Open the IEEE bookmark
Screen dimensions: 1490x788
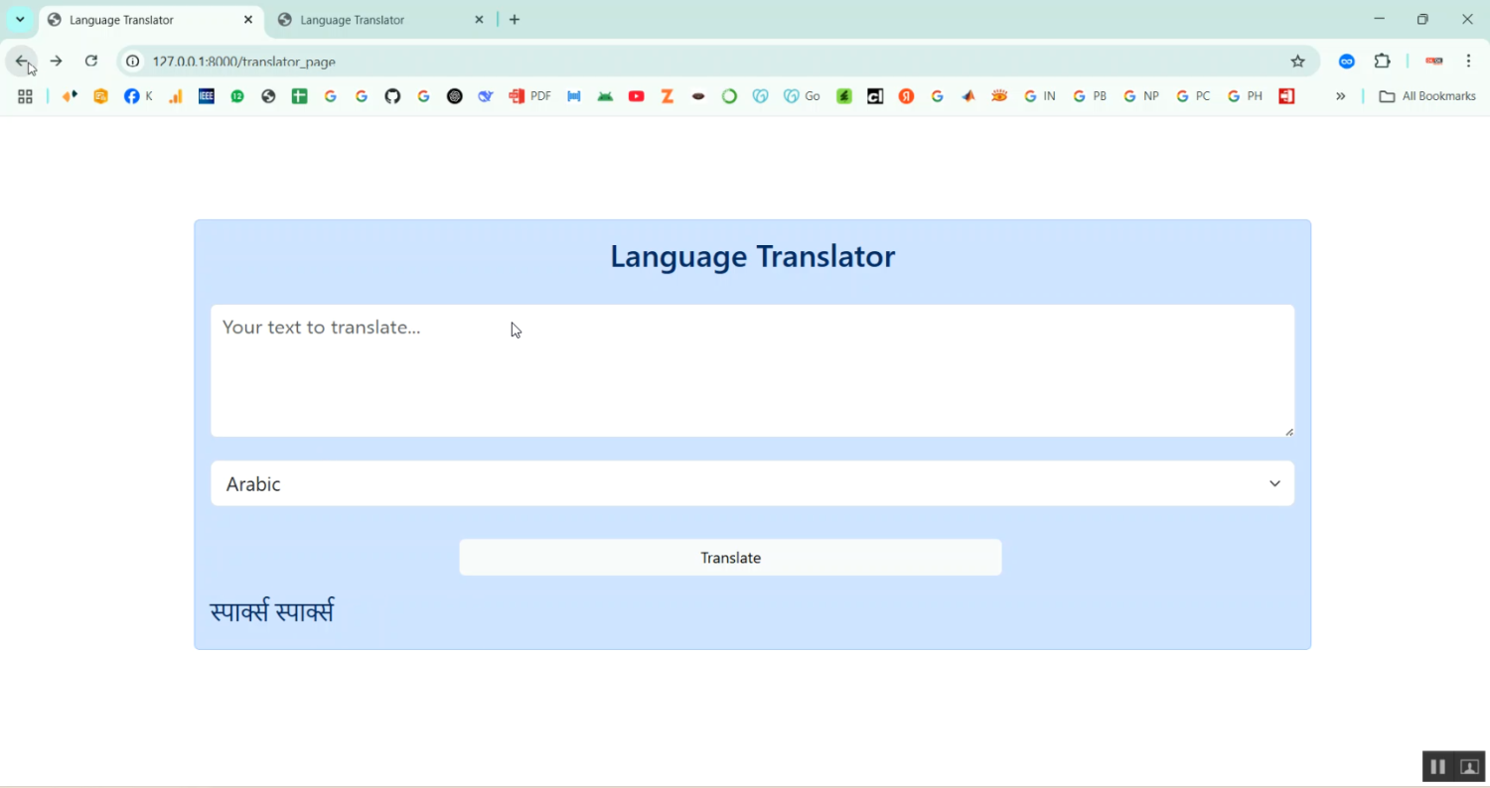(x=207, y=96)
